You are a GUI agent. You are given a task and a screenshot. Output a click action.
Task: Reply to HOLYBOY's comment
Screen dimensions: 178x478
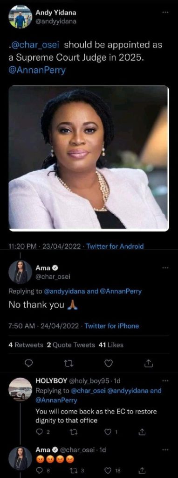39,432
